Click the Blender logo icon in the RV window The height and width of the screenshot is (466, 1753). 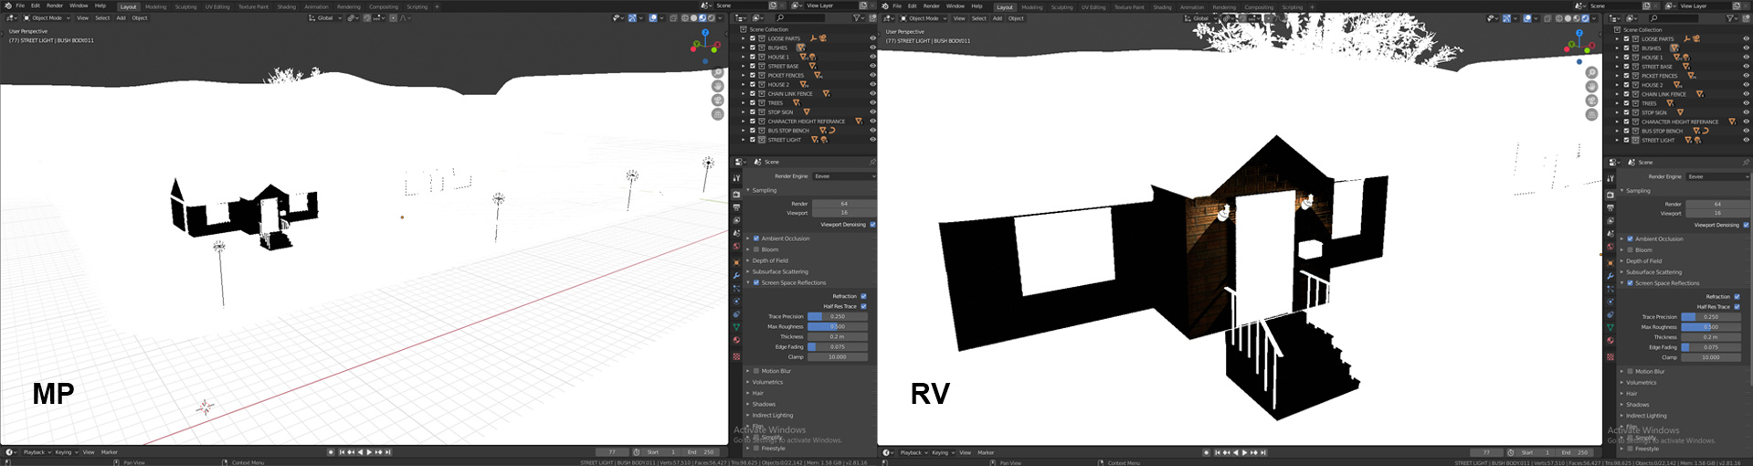pos(885,5)
